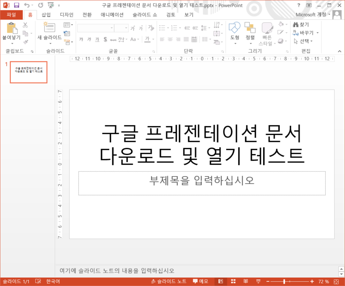Open Shapes (도형) gallery

[235, 33]
